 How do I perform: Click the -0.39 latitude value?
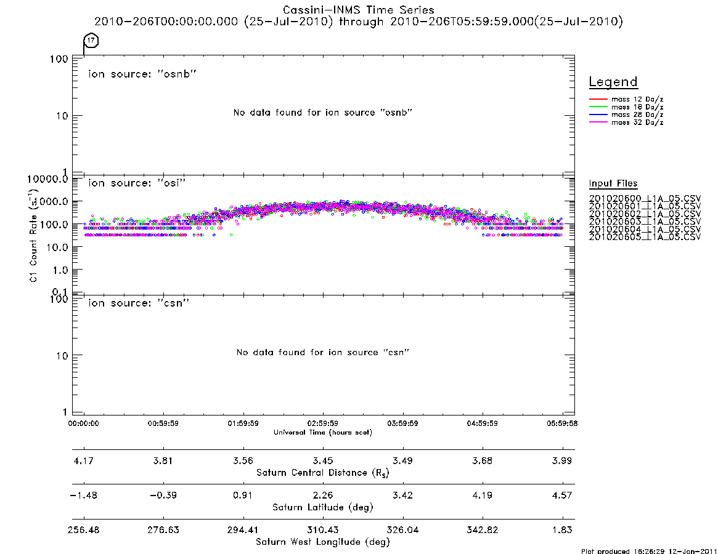[x=163, y=496]
